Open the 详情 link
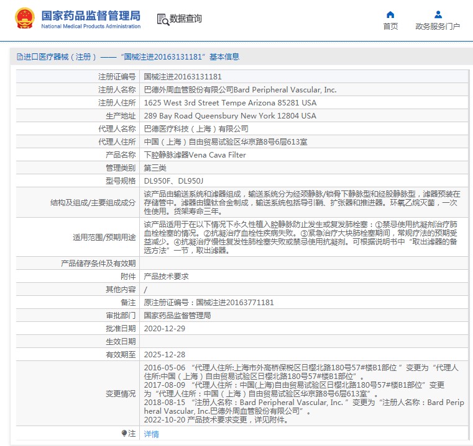Image resolution: width=473 pixels, height=446 pixels. click(151, 434)
